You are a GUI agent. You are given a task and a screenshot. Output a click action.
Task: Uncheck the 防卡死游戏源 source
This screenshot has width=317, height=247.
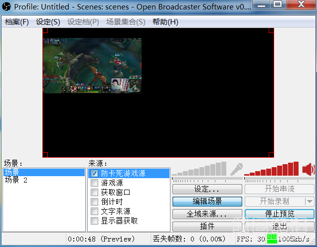point(94,173)
